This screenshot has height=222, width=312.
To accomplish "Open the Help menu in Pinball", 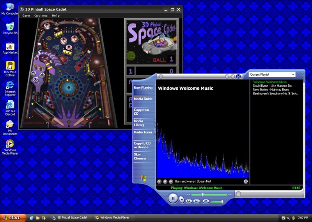I will coord(56,16).
